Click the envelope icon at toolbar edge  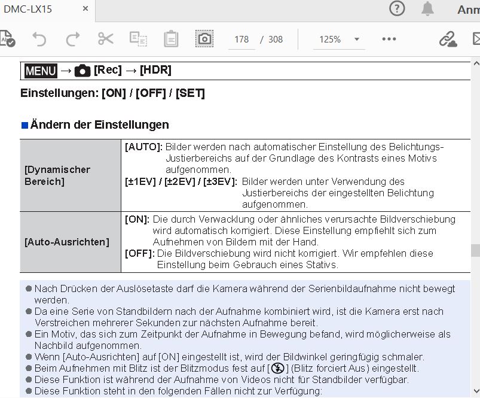click(x=476, y=39)
